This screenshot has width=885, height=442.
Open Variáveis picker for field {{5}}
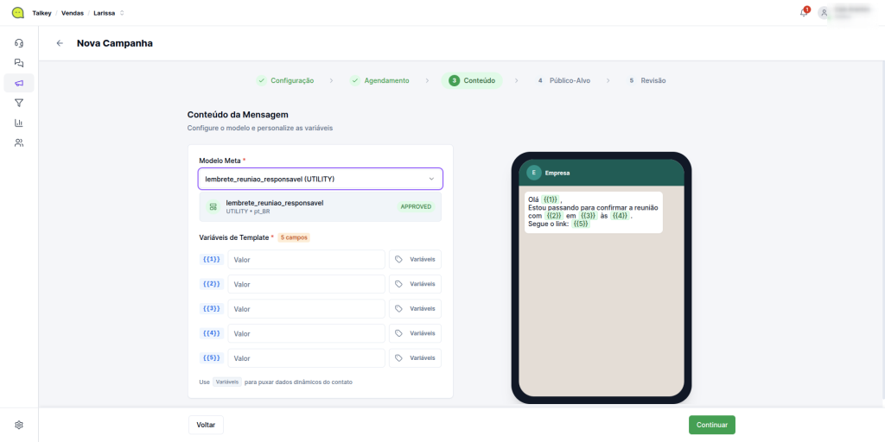coord(415,358)
